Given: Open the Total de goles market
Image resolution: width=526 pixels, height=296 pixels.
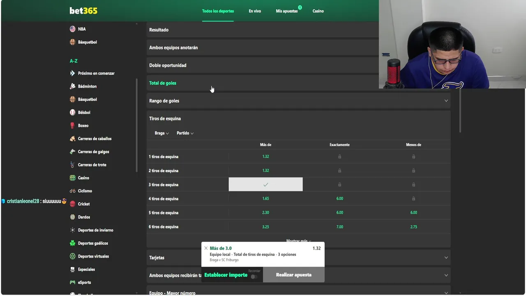Looking at the screenshot, I should [x=263, y=83].
